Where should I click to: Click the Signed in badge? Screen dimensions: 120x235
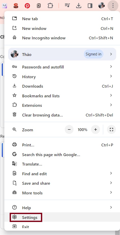(x=94, y=54)
